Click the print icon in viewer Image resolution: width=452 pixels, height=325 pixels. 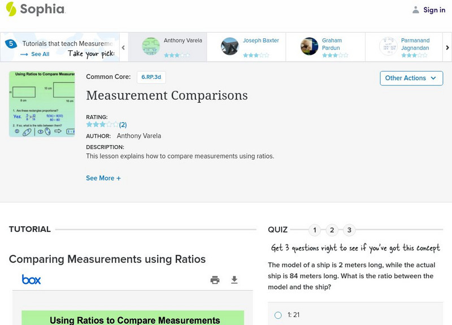tap(215, 280)
